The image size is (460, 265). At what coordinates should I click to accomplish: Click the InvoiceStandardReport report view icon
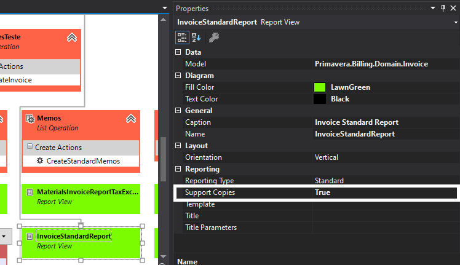coord(30,237)
